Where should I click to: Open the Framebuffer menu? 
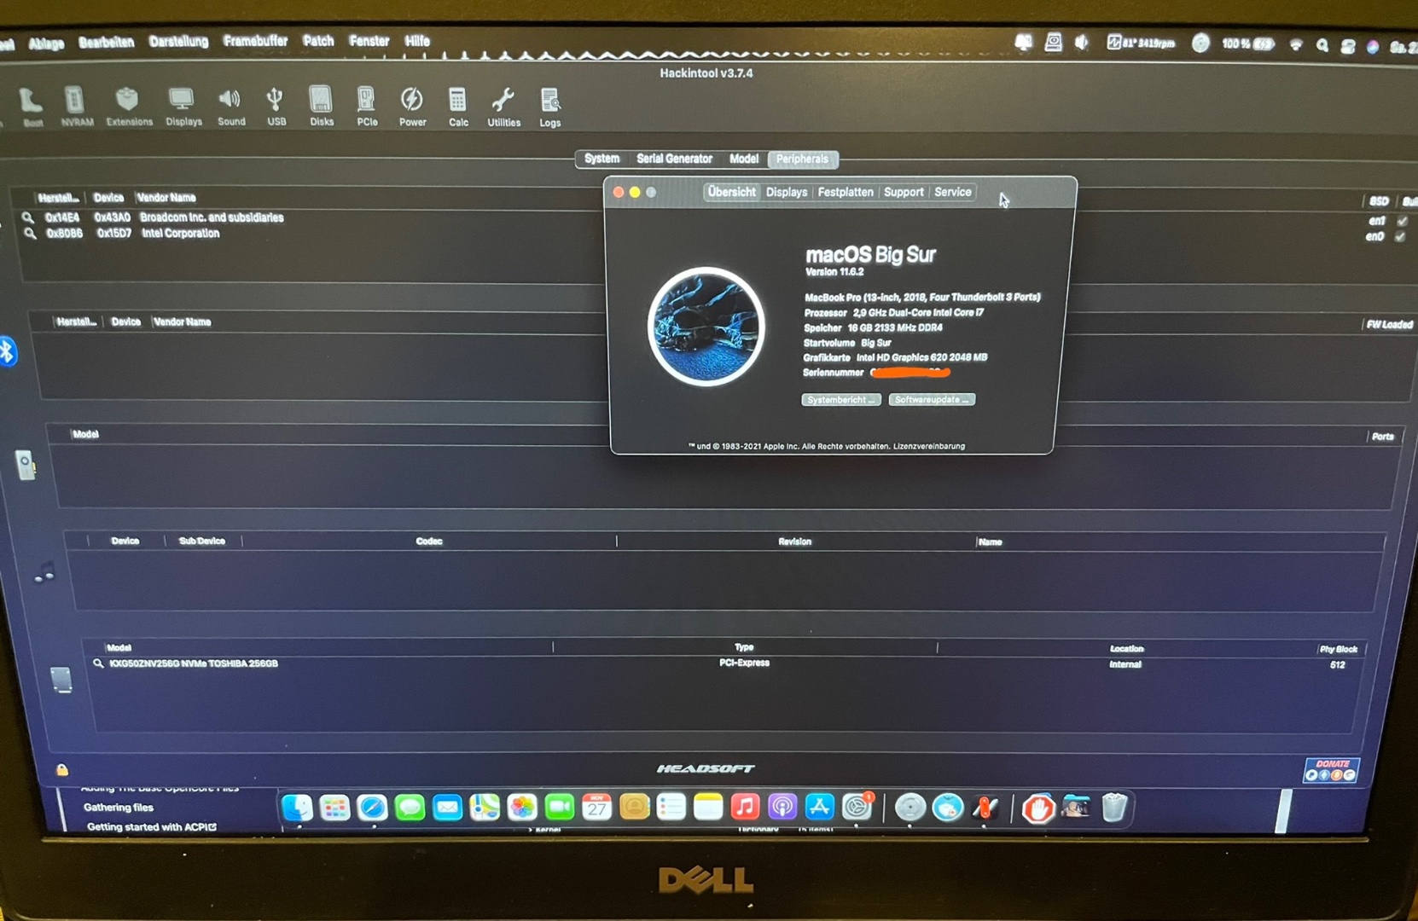coord(255,41)
